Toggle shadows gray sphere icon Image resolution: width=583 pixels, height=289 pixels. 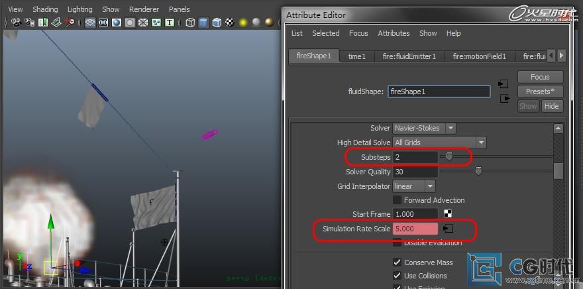pyautogui.click(x=256, y=23)
